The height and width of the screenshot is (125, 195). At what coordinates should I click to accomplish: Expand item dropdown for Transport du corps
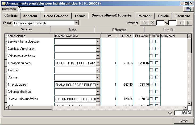coord(98,63)
